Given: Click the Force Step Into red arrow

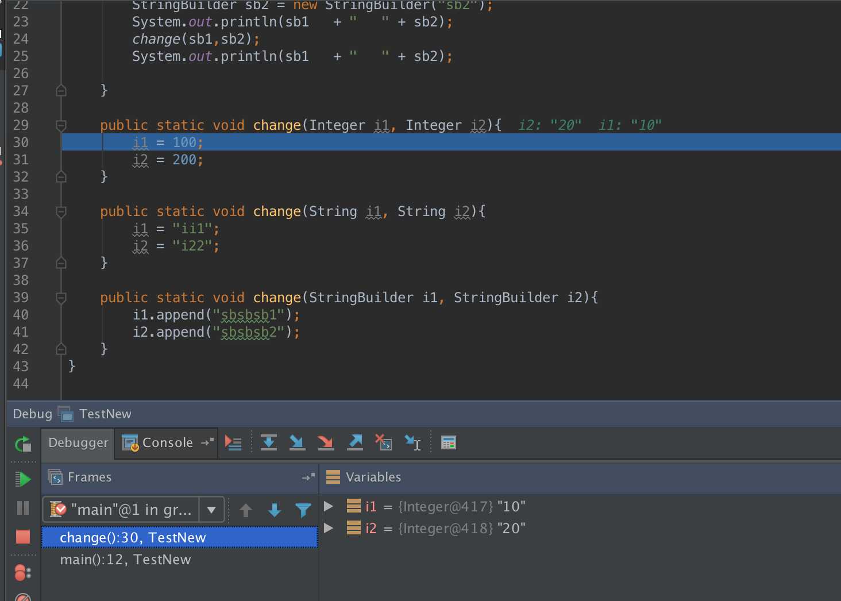Looking at the screenshot, I should (x=326, y=442).
